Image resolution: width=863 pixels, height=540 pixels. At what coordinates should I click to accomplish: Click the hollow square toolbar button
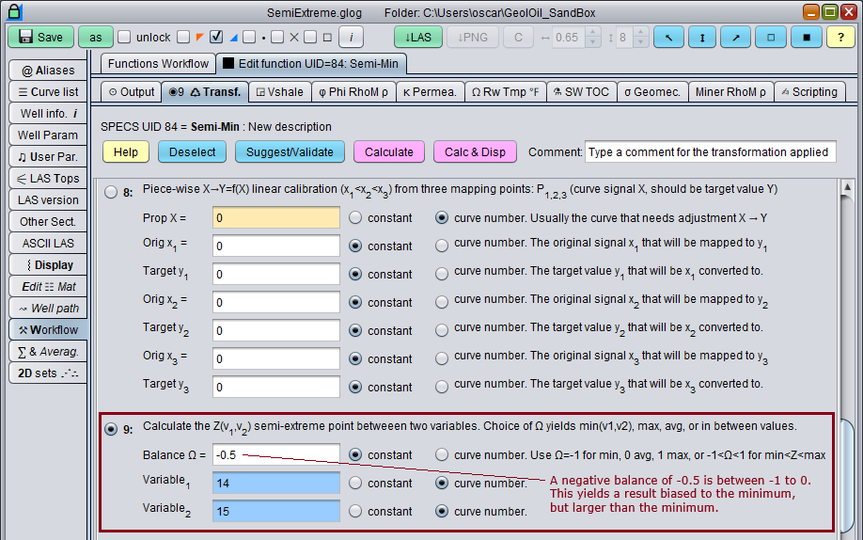tap(771, 38)
